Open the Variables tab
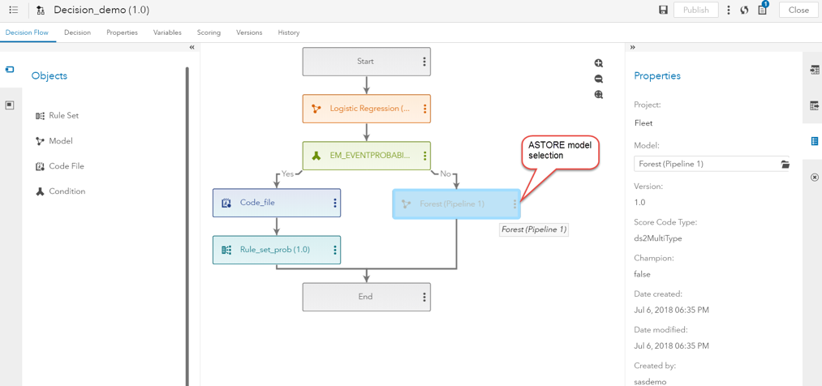 coord(167,32)
